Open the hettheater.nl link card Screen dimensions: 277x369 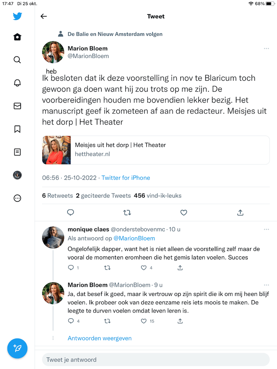(x=156, y=150)
